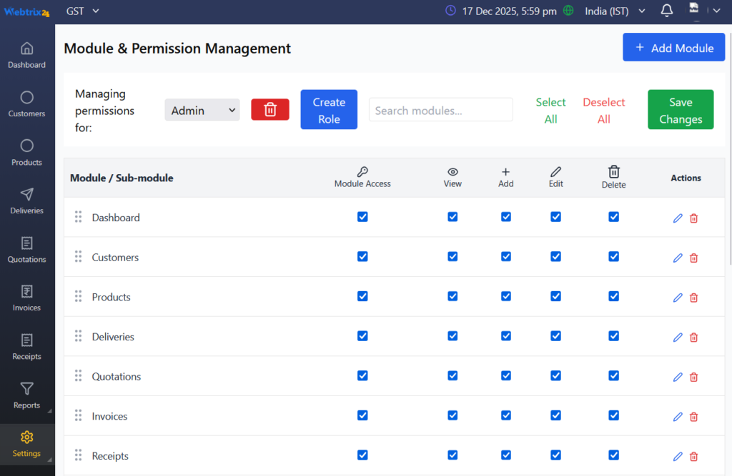The height and width of the screenshot is (476, 732).
Task: Open Deliveries in sidebar
Action: 26,201
